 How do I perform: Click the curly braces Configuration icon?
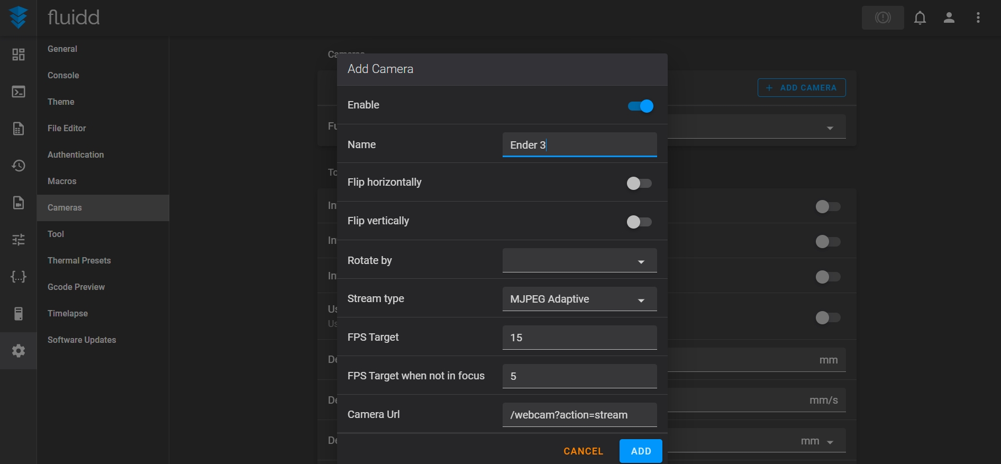pos(19,277)
